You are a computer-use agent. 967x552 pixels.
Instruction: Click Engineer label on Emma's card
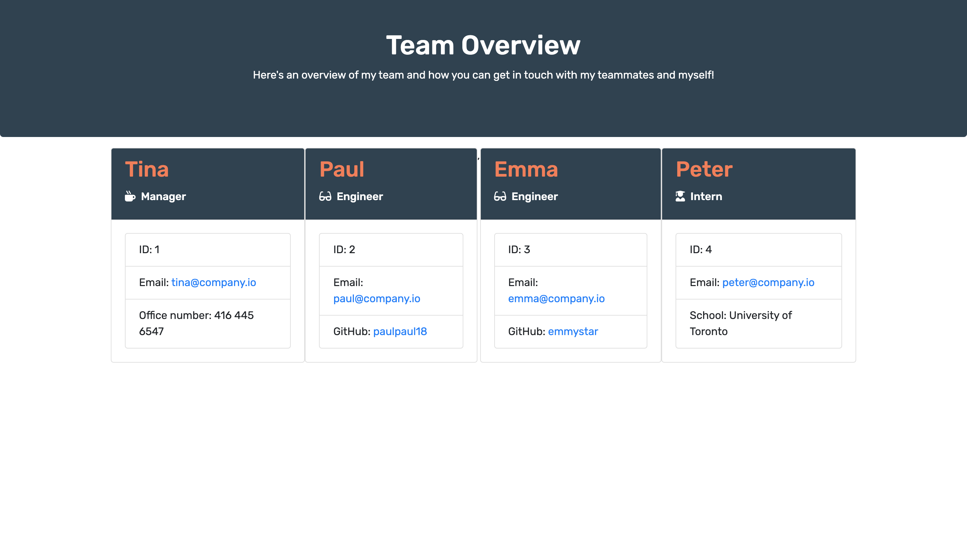535,196
